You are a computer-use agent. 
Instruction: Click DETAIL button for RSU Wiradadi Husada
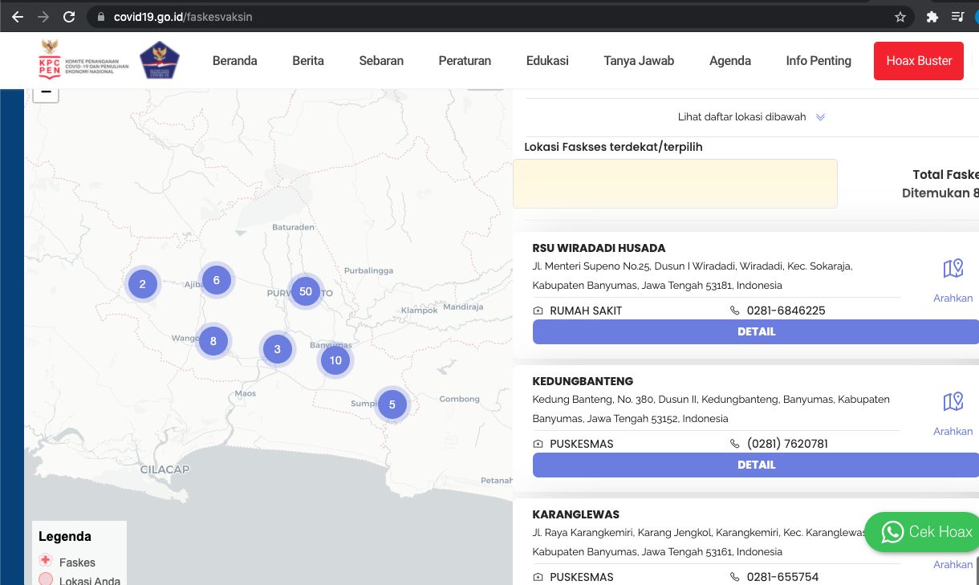point(756,331)
